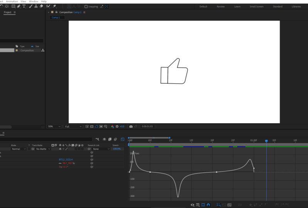Screen dimensions: 308x208
Task: Choose which properties are shown in graph
Action: [192, 205]
